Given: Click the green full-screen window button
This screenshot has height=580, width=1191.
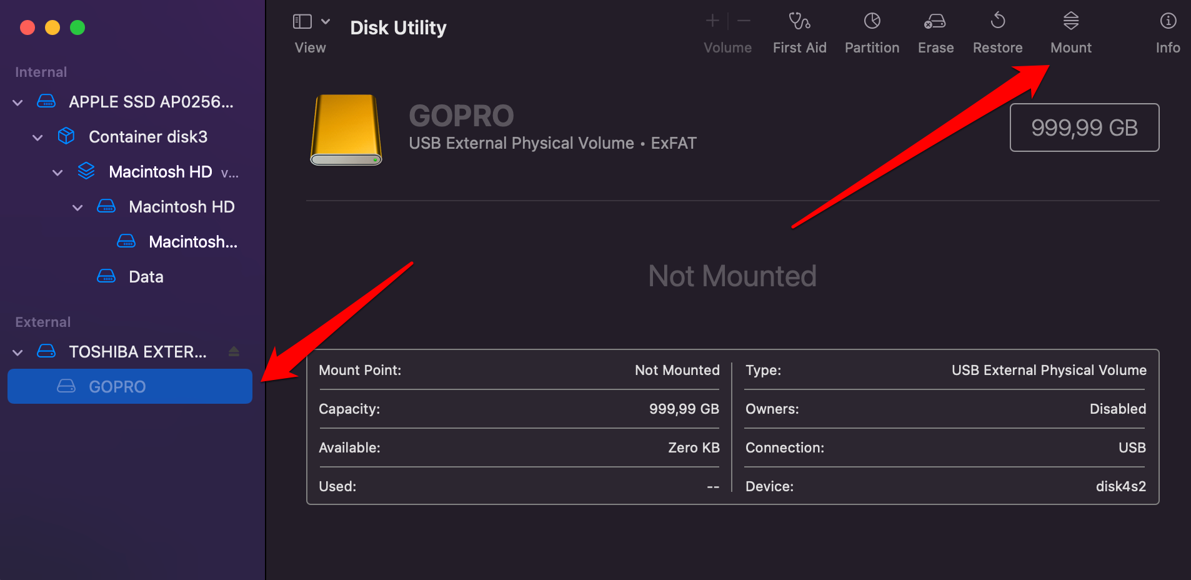Looking at the screenshot, I should click(x=77, y=27).
